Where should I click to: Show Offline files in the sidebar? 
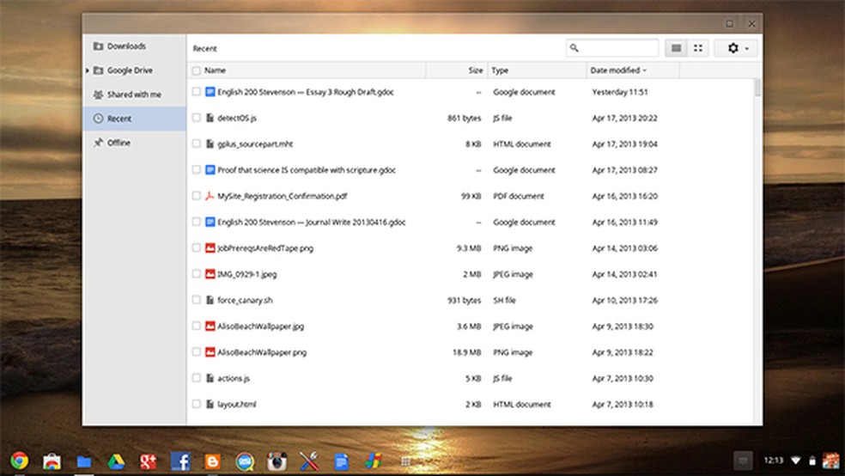point(119,143)
